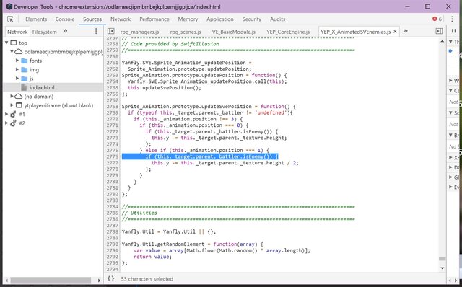Click the cloud icon beside (no domain)
The image size is (462, 287).
point(19,96)
